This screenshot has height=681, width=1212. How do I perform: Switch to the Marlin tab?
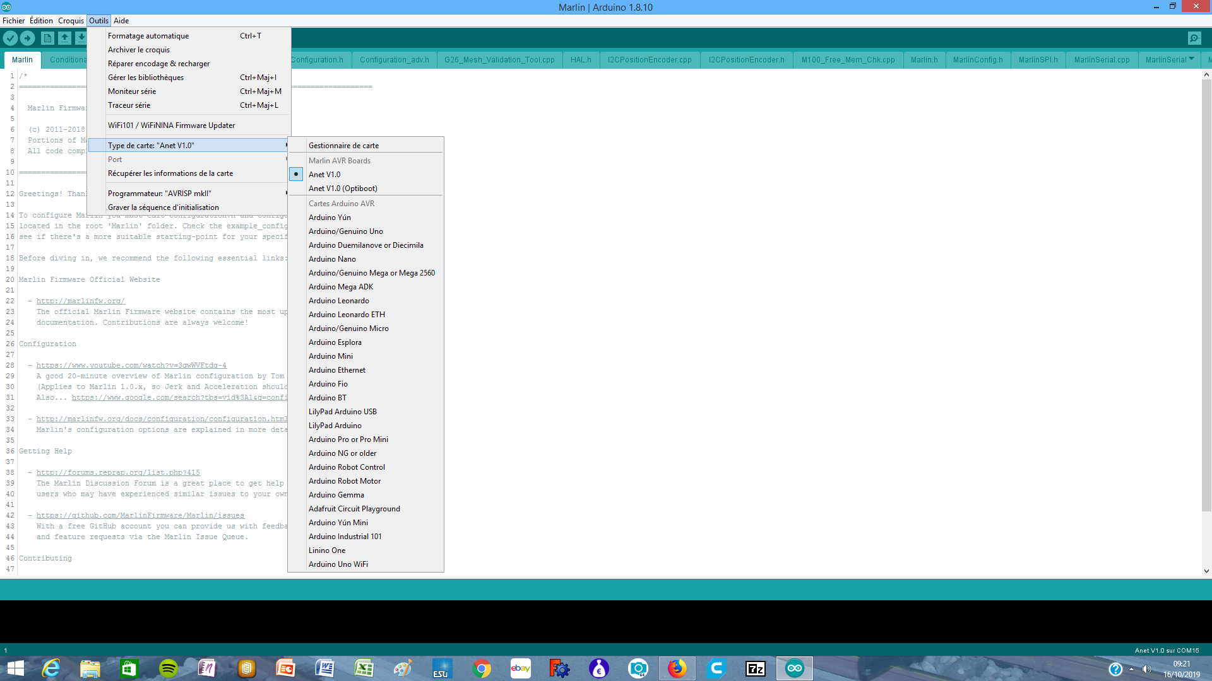click(22, 60)
